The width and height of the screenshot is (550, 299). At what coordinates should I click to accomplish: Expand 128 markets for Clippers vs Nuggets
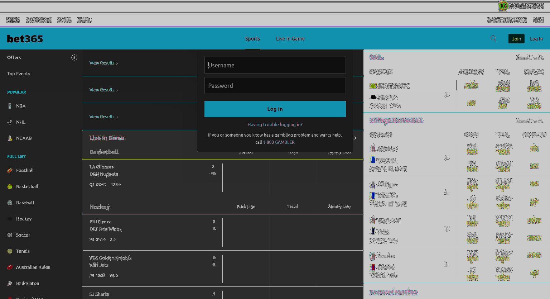click(x=116, y=185)
